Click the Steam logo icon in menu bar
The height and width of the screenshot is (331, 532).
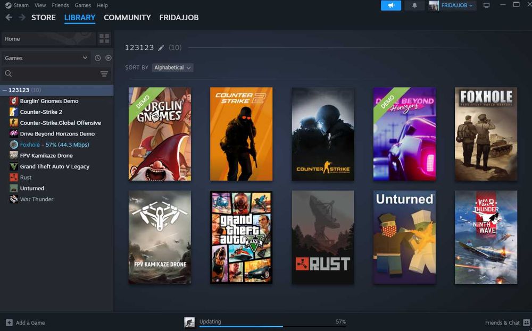[x=8, y=5]
